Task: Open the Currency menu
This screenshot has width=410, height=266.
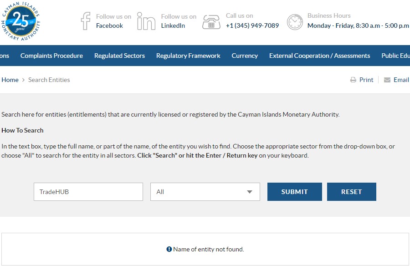Action: click(x=245, y=56)
